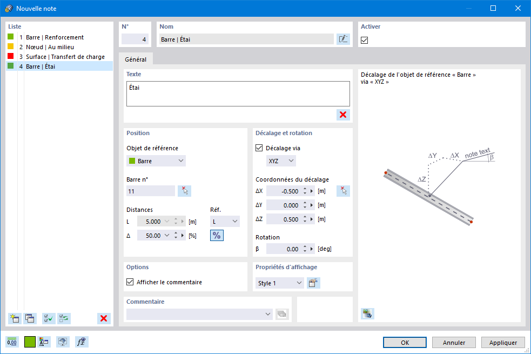Click the check all notes icon

49,318
